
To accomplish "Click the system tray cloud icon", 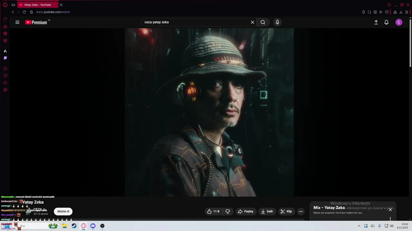I will pos(373,226).
